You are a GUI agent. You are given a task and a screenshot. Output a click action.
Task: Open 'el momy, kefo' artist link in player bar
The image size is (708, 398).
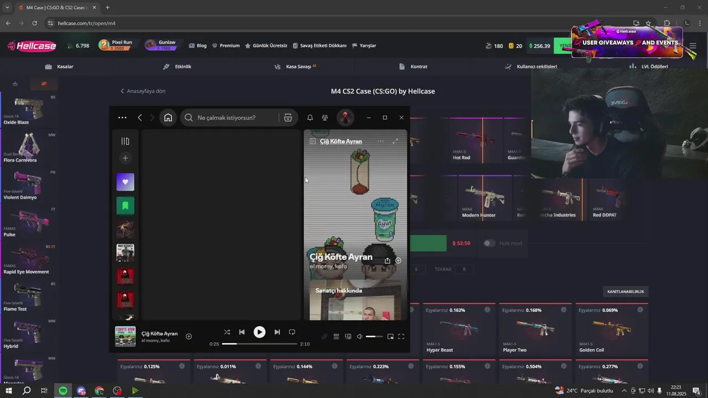[x=155, y=341]
